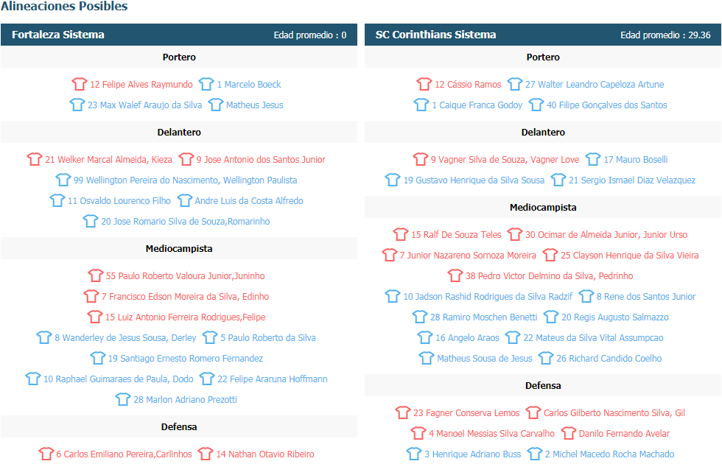722x464 pixels.
Task: Click the Fortaleza Sistema header title
Action: [x=58, y=35]
